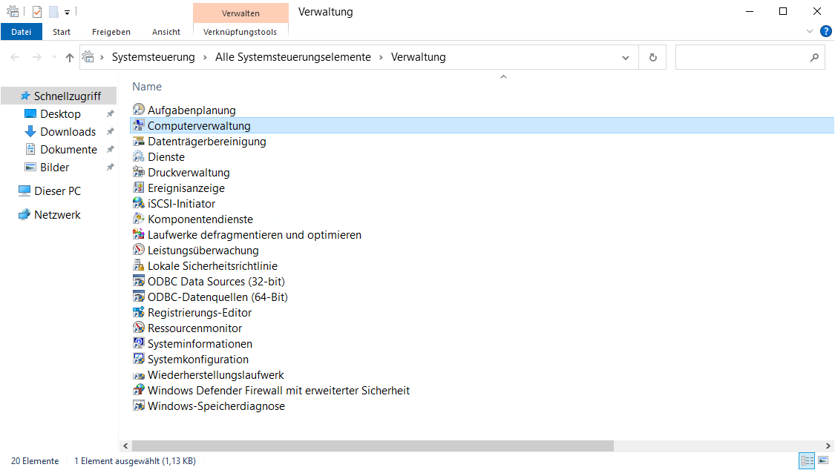Open the Datei menu
This screenshot has width=835, height=470.
pos(22,32)
